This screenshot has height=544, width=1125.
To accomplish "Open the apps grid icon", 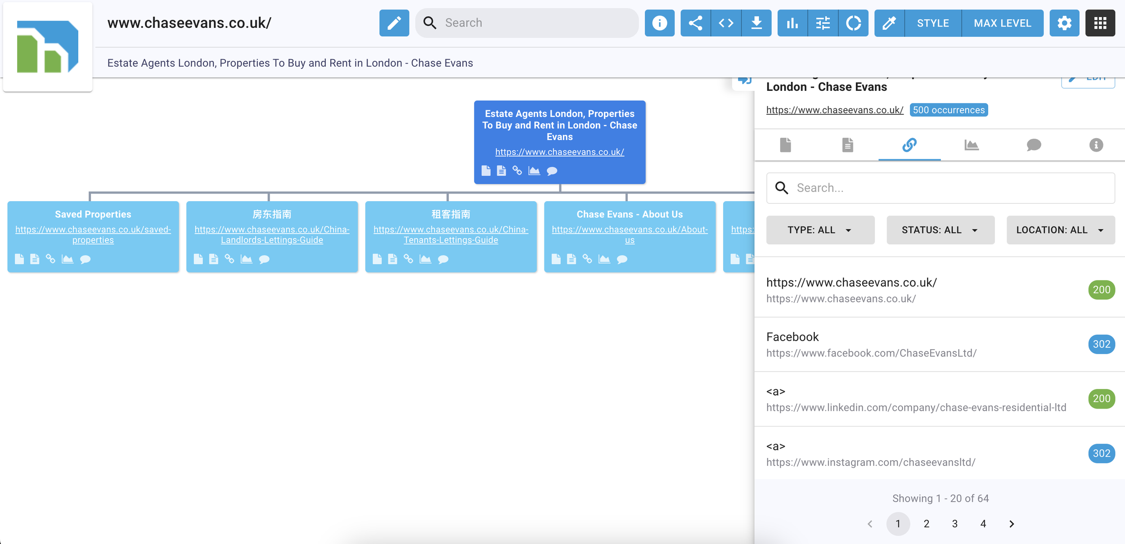I will point(1100,23).
